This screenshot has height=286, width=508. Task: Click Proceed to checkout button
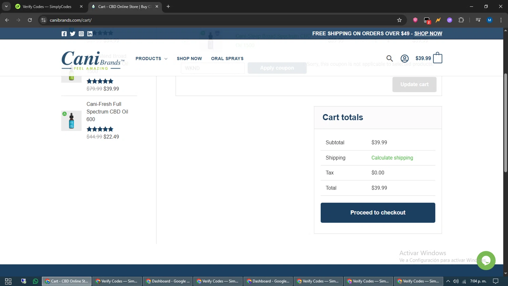click(x=378, y=213)
